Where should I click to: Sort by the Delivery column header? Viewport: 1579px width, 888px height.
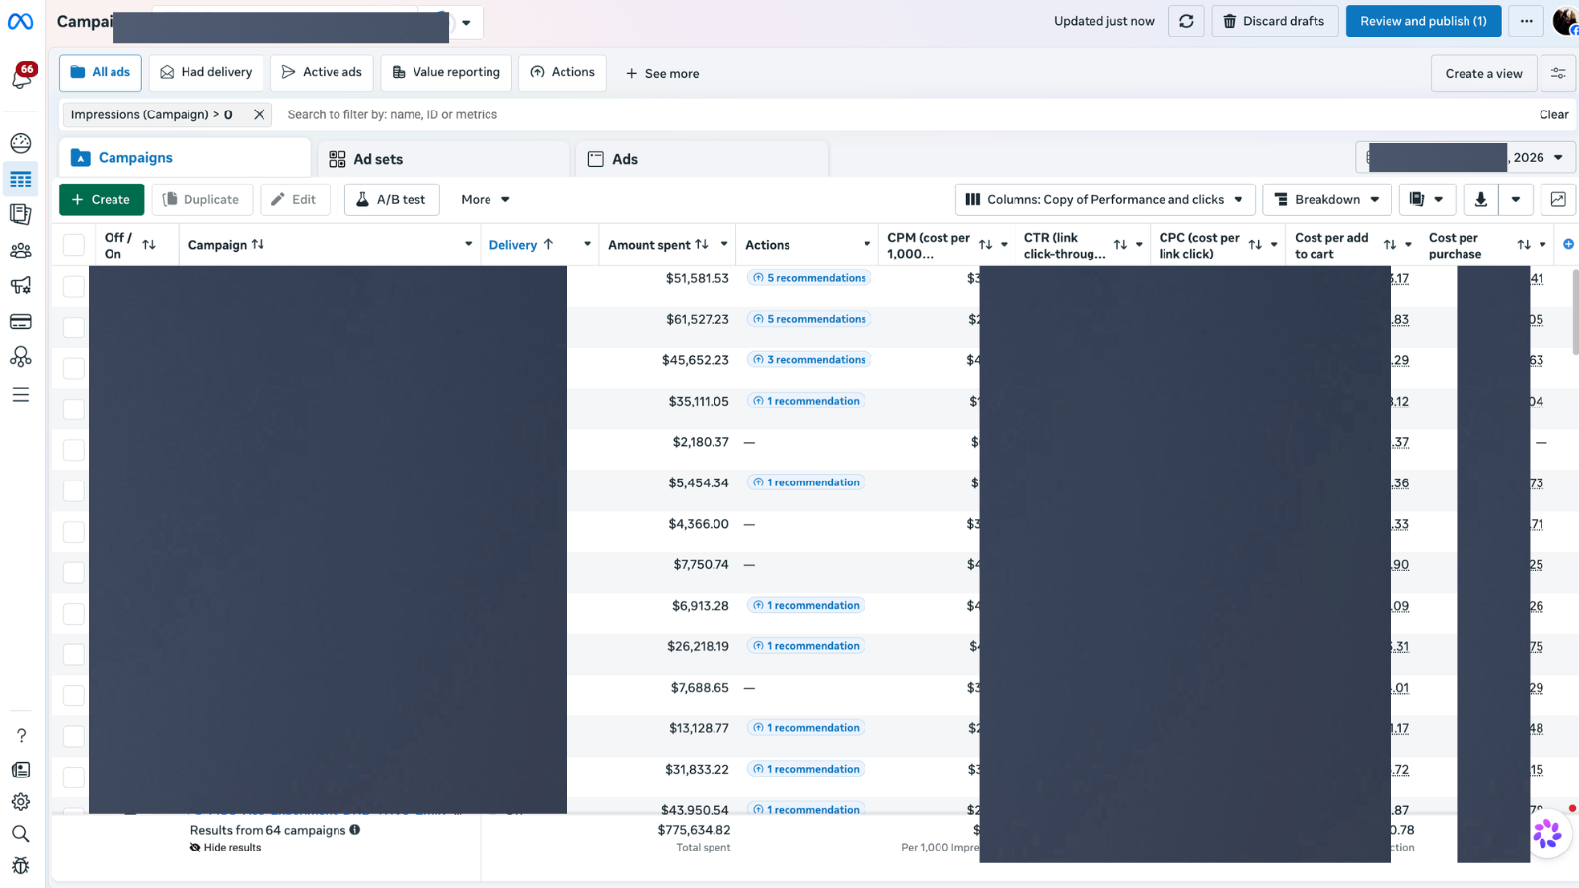coord(521,244)
